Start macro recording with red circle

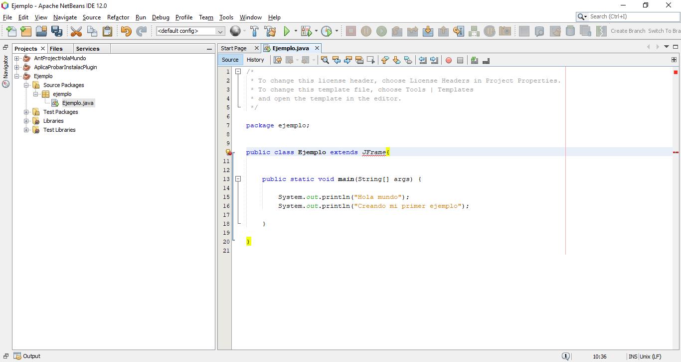click(448, 60)
